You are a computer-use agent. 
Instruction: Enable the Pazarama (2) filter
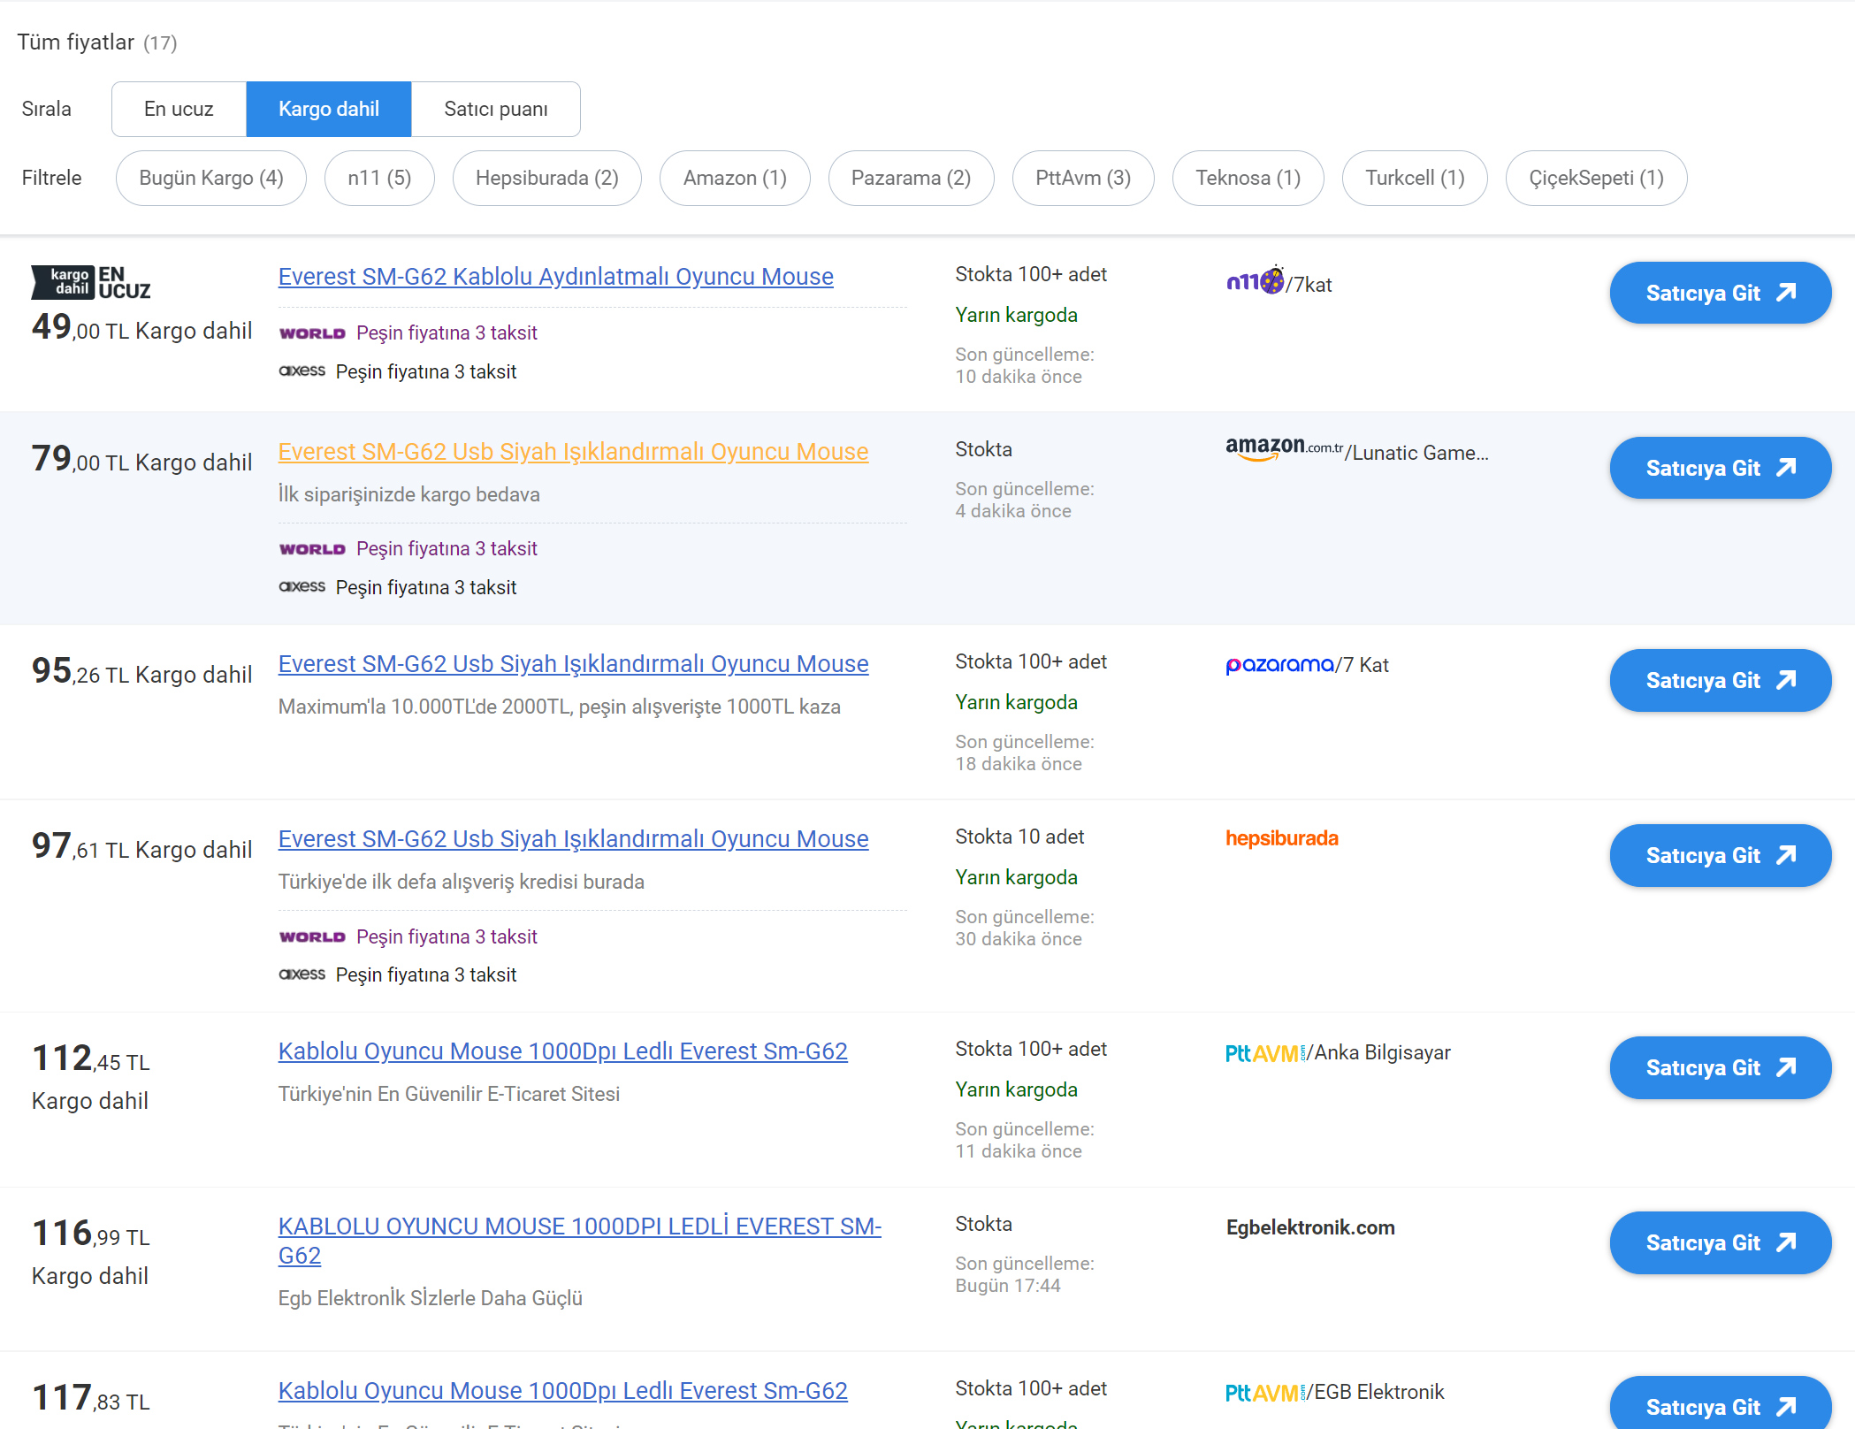pyautogui.click(x=911, y=178)
